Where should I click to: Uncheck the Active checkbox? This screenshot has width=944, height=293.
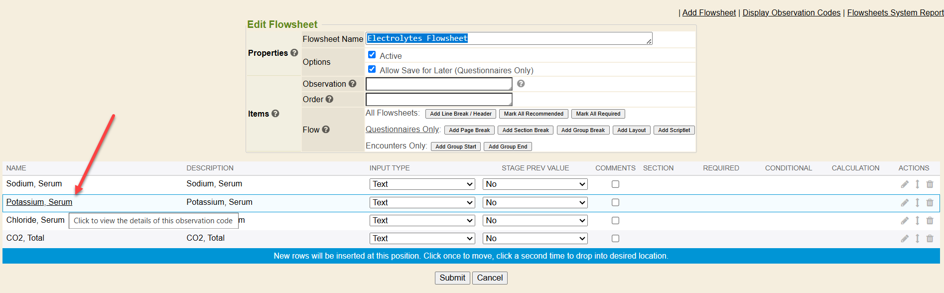tap(372, 55)
